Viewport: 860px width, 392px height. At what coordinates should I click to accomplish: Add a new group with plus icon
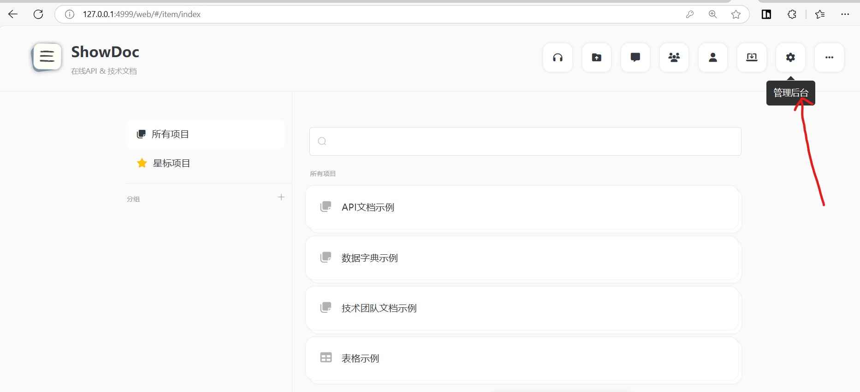pos(281,197)
